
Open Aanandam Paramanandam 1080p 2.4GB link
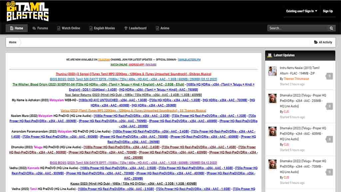click(x=151, y=131)
